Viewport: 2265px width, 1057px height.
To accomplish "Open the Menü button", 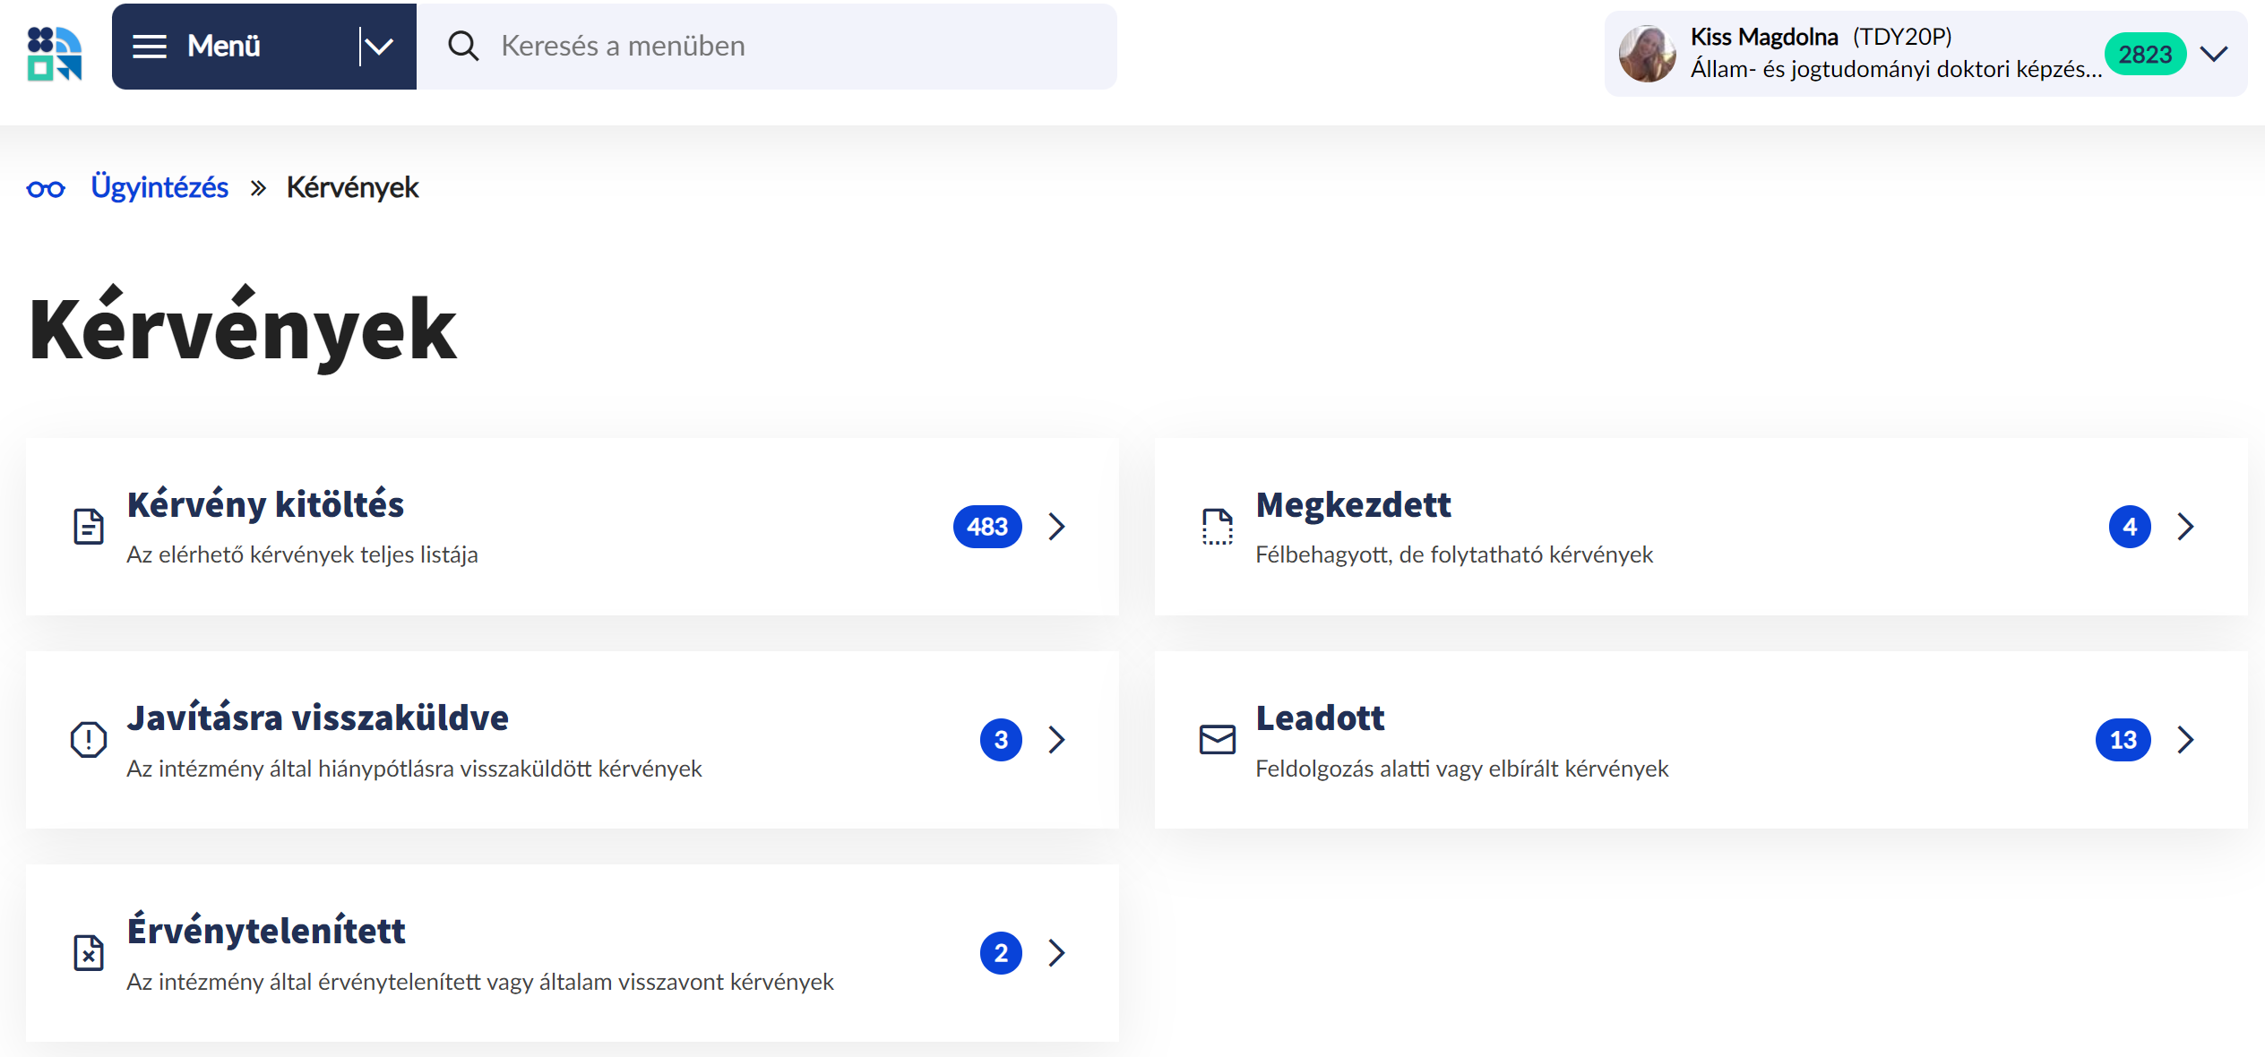I will coord(224,47).
